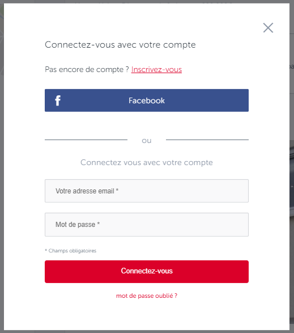294x333 pixels.
Task: Click the dark 'Connectez-vous avec votre compte' title
Action: 120,45
